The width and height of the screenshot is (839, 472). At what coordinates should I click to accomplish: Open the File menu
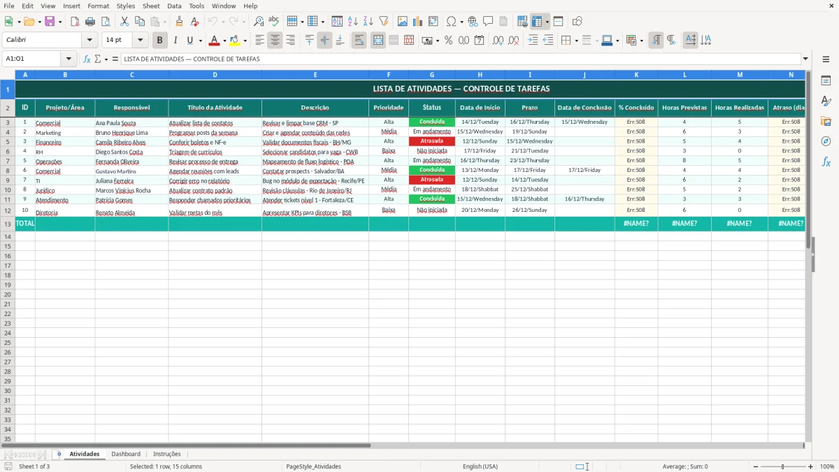tap(9, 6)
